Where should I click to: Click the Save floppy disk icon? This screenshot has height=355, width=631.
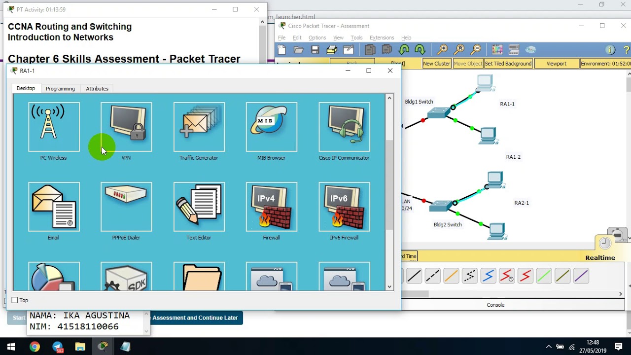point(315,50)
